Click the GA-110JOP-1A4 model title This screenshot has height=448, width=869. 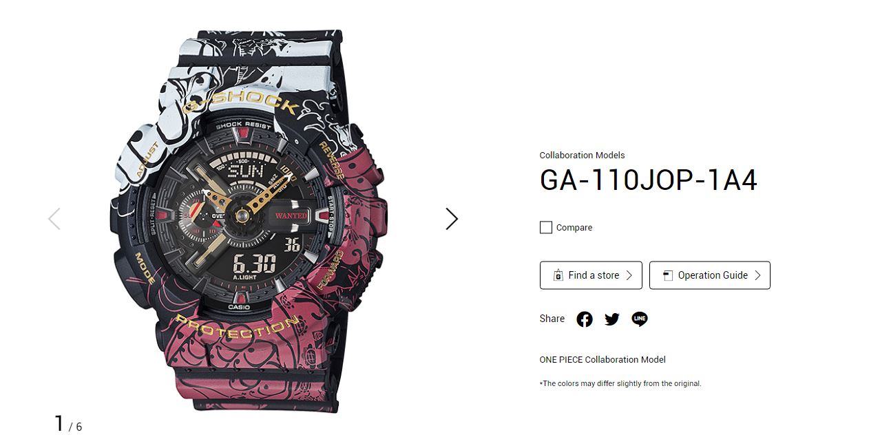point(649,180)
